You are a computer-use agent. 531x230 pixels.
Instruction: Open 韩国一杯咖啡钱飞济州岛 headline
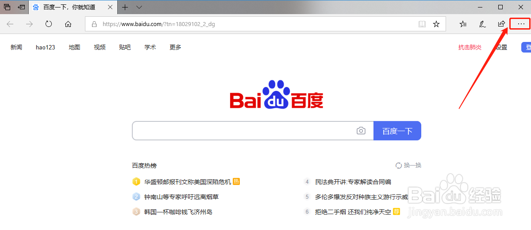(178, 212)
